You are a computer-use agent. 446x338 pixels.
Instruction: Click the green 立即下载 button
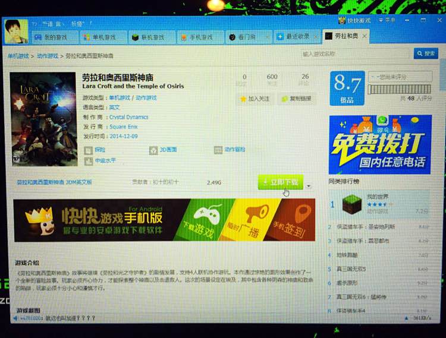pyautogui.click(x=281, y=182)
